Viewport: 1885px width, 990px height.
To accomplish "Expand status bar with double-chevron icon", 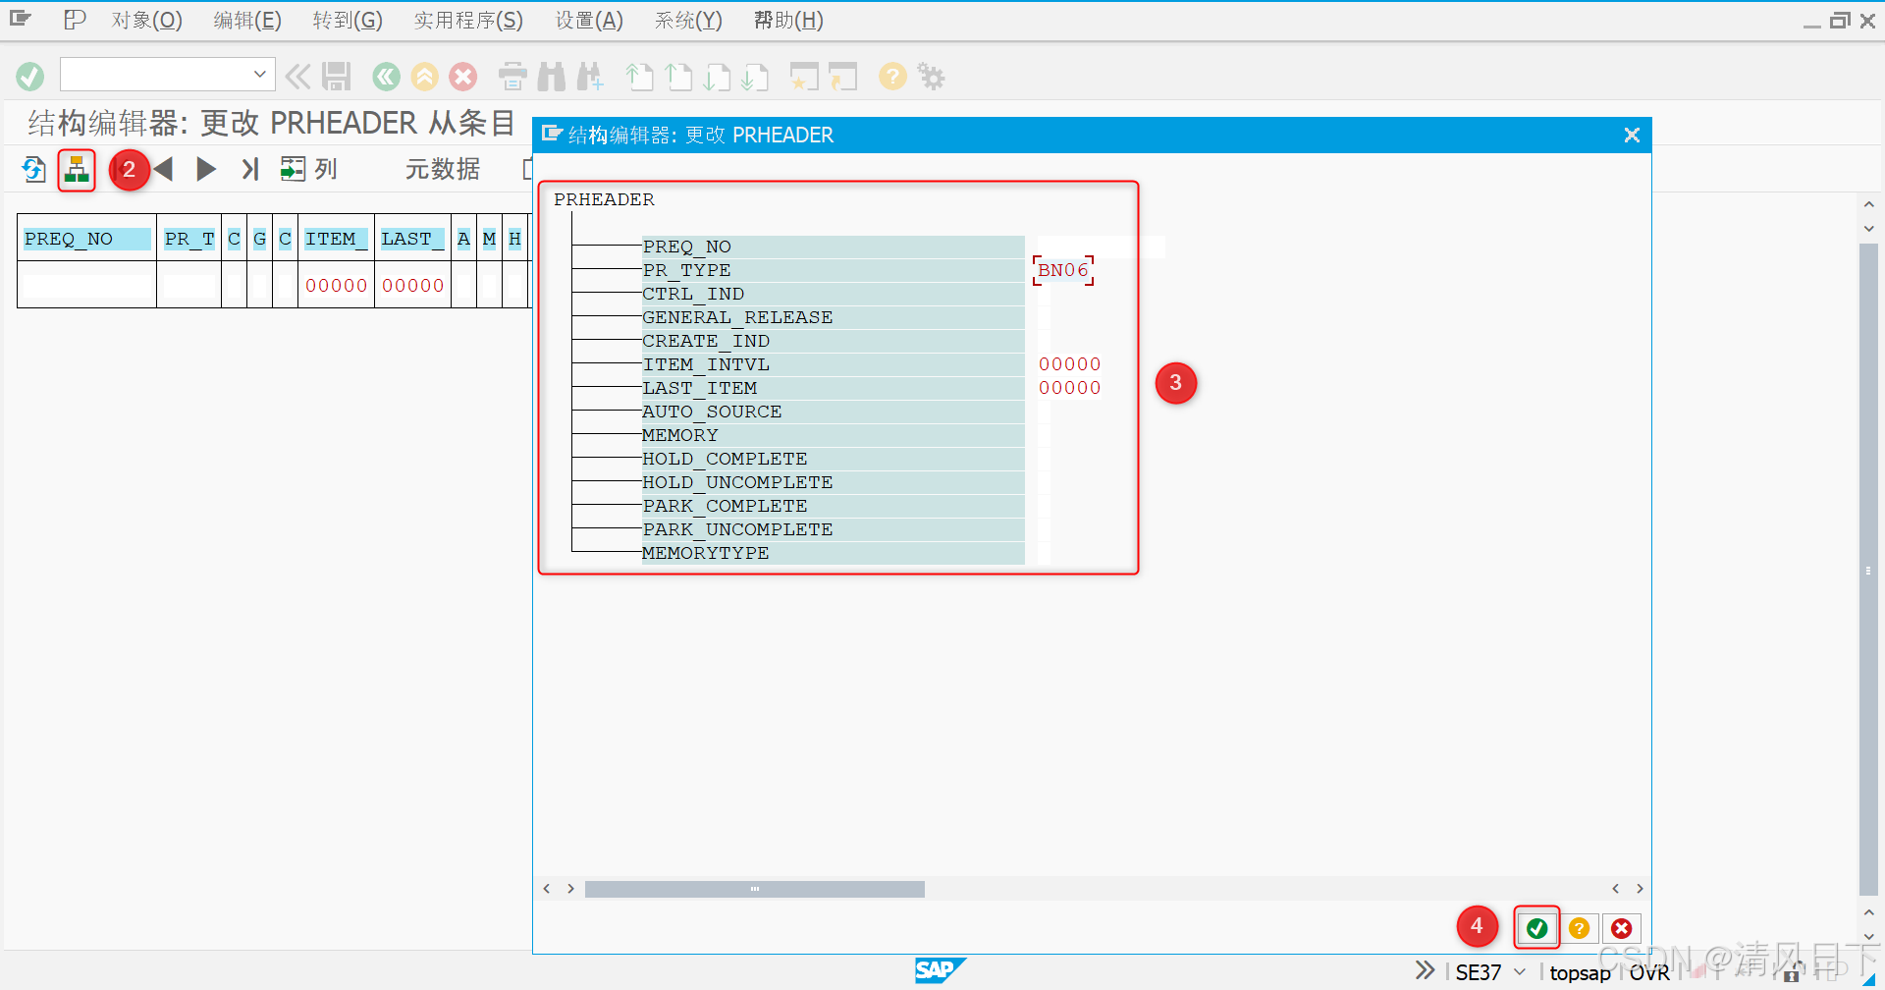I will 1425,971.
